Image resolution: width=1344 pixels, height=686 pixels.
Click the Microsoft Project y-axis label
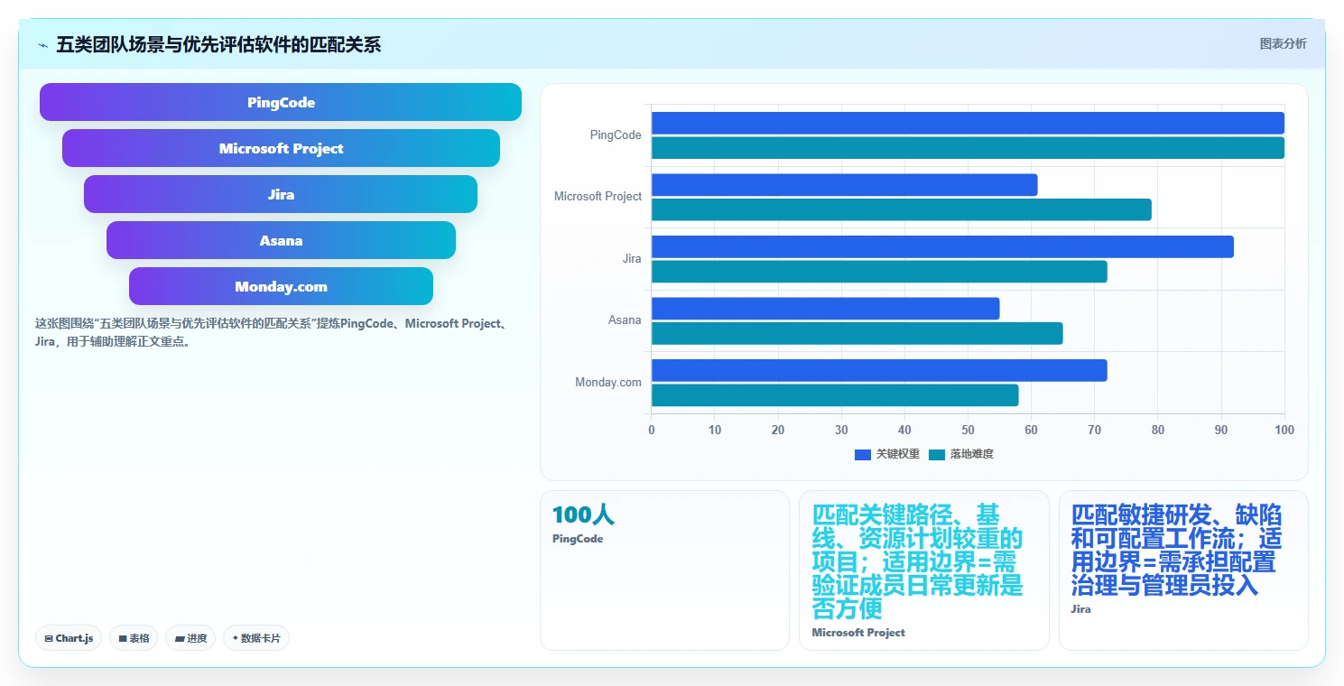tap(598, 196)
